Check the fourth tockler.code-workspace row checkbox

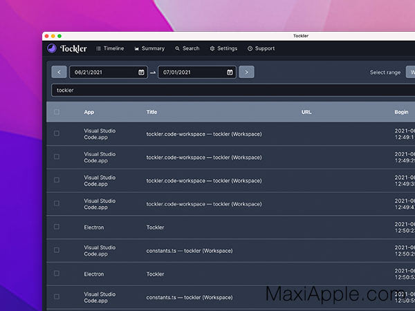point(57,203)
